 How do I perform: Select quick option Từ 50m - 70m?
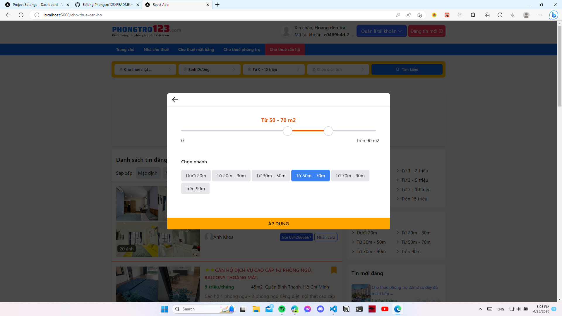click(x=310, y=176)
